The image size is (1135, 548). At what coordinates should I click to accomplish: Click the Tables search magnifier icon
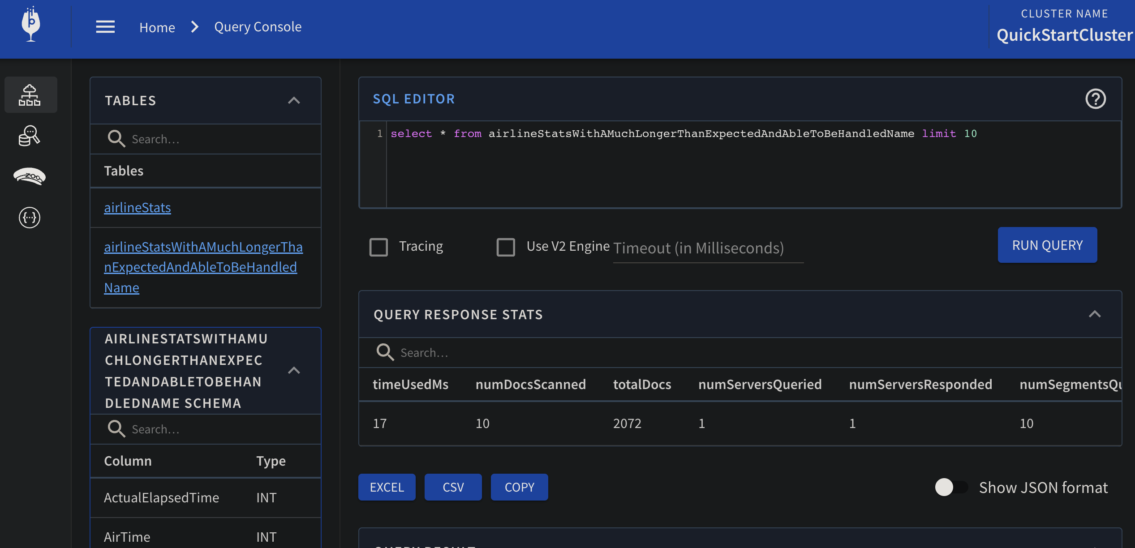coord(116,139)
